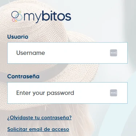Click the bold "bitos" part of the wordmark
Image resolution: width=136 pixels, height=136 pixels.
click(x=57, y=16)
